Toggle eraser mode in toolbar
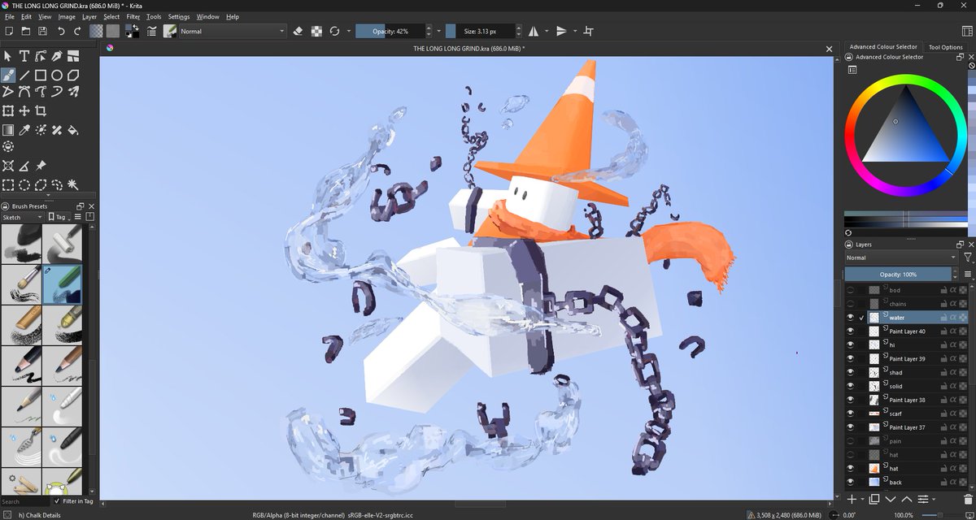 (x=298, y=31)
